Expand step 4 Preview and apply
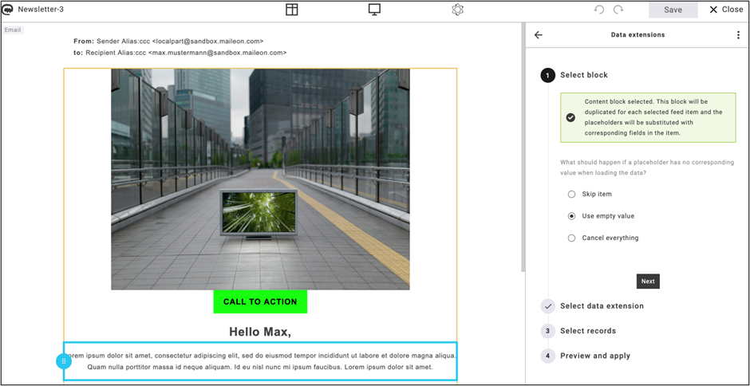Viewport: 750px width, 386px height. point(586,356)
